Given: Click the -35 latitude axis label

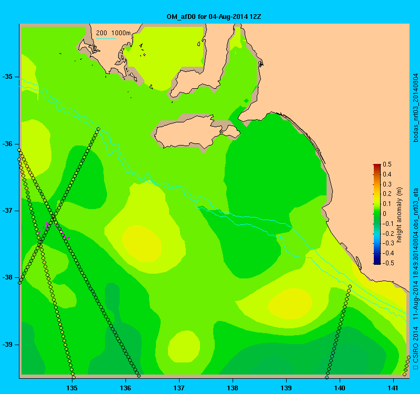Looking at the screenshot, I should [7, 77].
